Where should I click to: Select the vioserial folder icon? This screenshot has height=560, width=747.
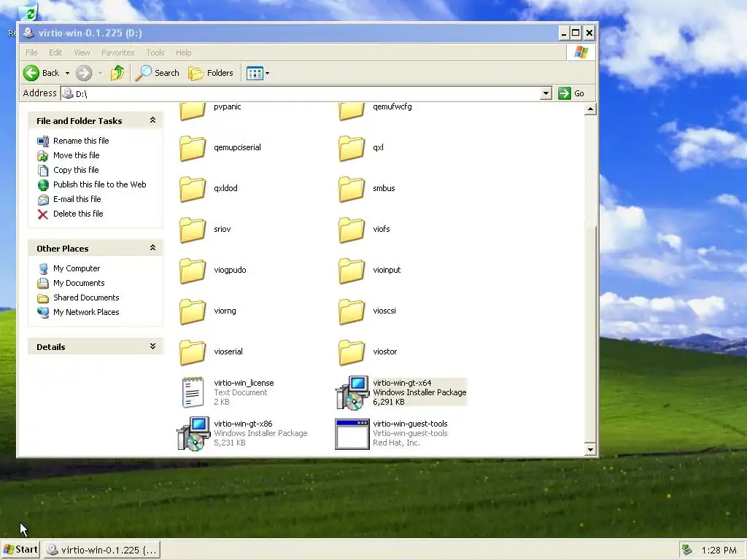193,352
